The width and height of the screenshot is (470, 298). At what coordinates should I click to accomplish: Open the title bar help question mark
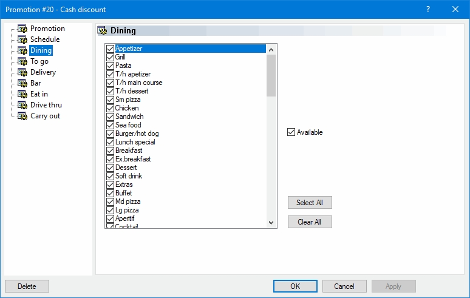(428, 9)
